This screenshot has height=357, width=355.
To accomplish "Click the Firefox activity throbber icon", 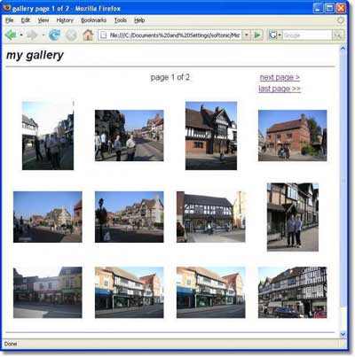I will (x=341, y=20).
